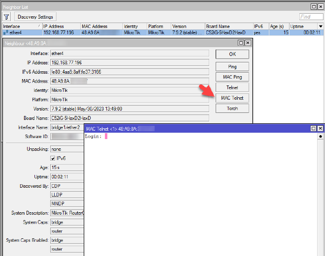
Task: Click the filter funnel icon
Action: click(7, 17)
